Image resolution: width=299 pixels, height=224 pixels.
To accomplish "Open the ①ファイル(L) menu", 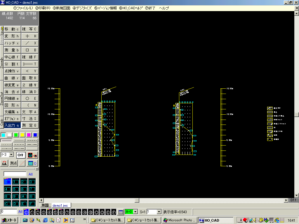I will (23, 8).
